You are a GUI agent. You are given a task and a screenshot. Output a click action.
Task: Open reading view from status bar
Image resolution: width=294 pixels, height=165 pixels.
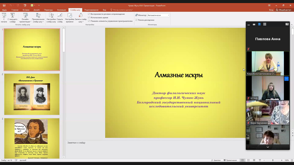point(254,160)
